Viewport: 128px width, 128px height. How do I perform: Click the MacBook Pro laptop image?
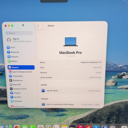pyautogui.click(x=70, y=42)
